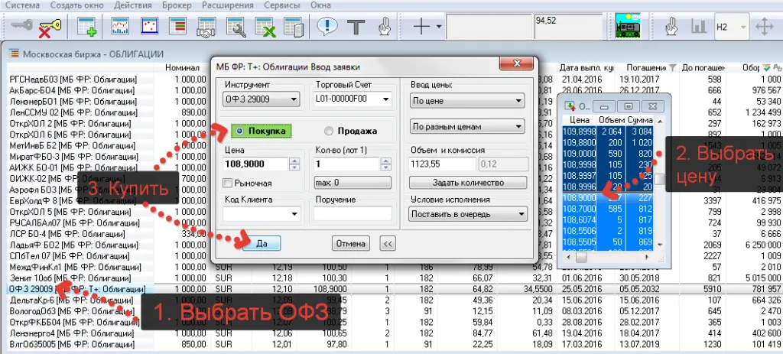Enable the Рыночная checkbox
This screenshot has height=354, width=783.
[229, 183]
